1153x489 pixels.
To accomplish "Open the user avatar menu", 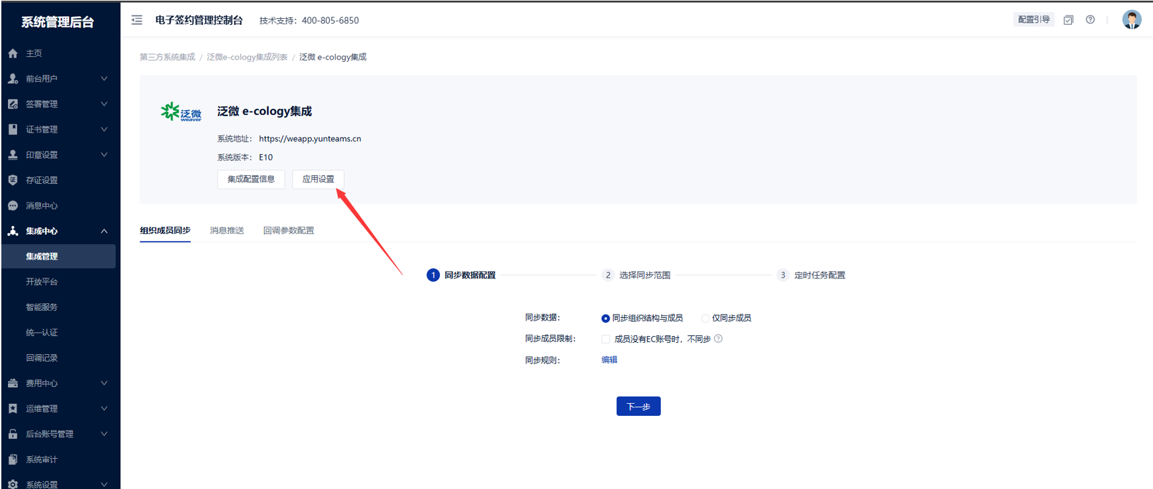I will point(1132,19).
